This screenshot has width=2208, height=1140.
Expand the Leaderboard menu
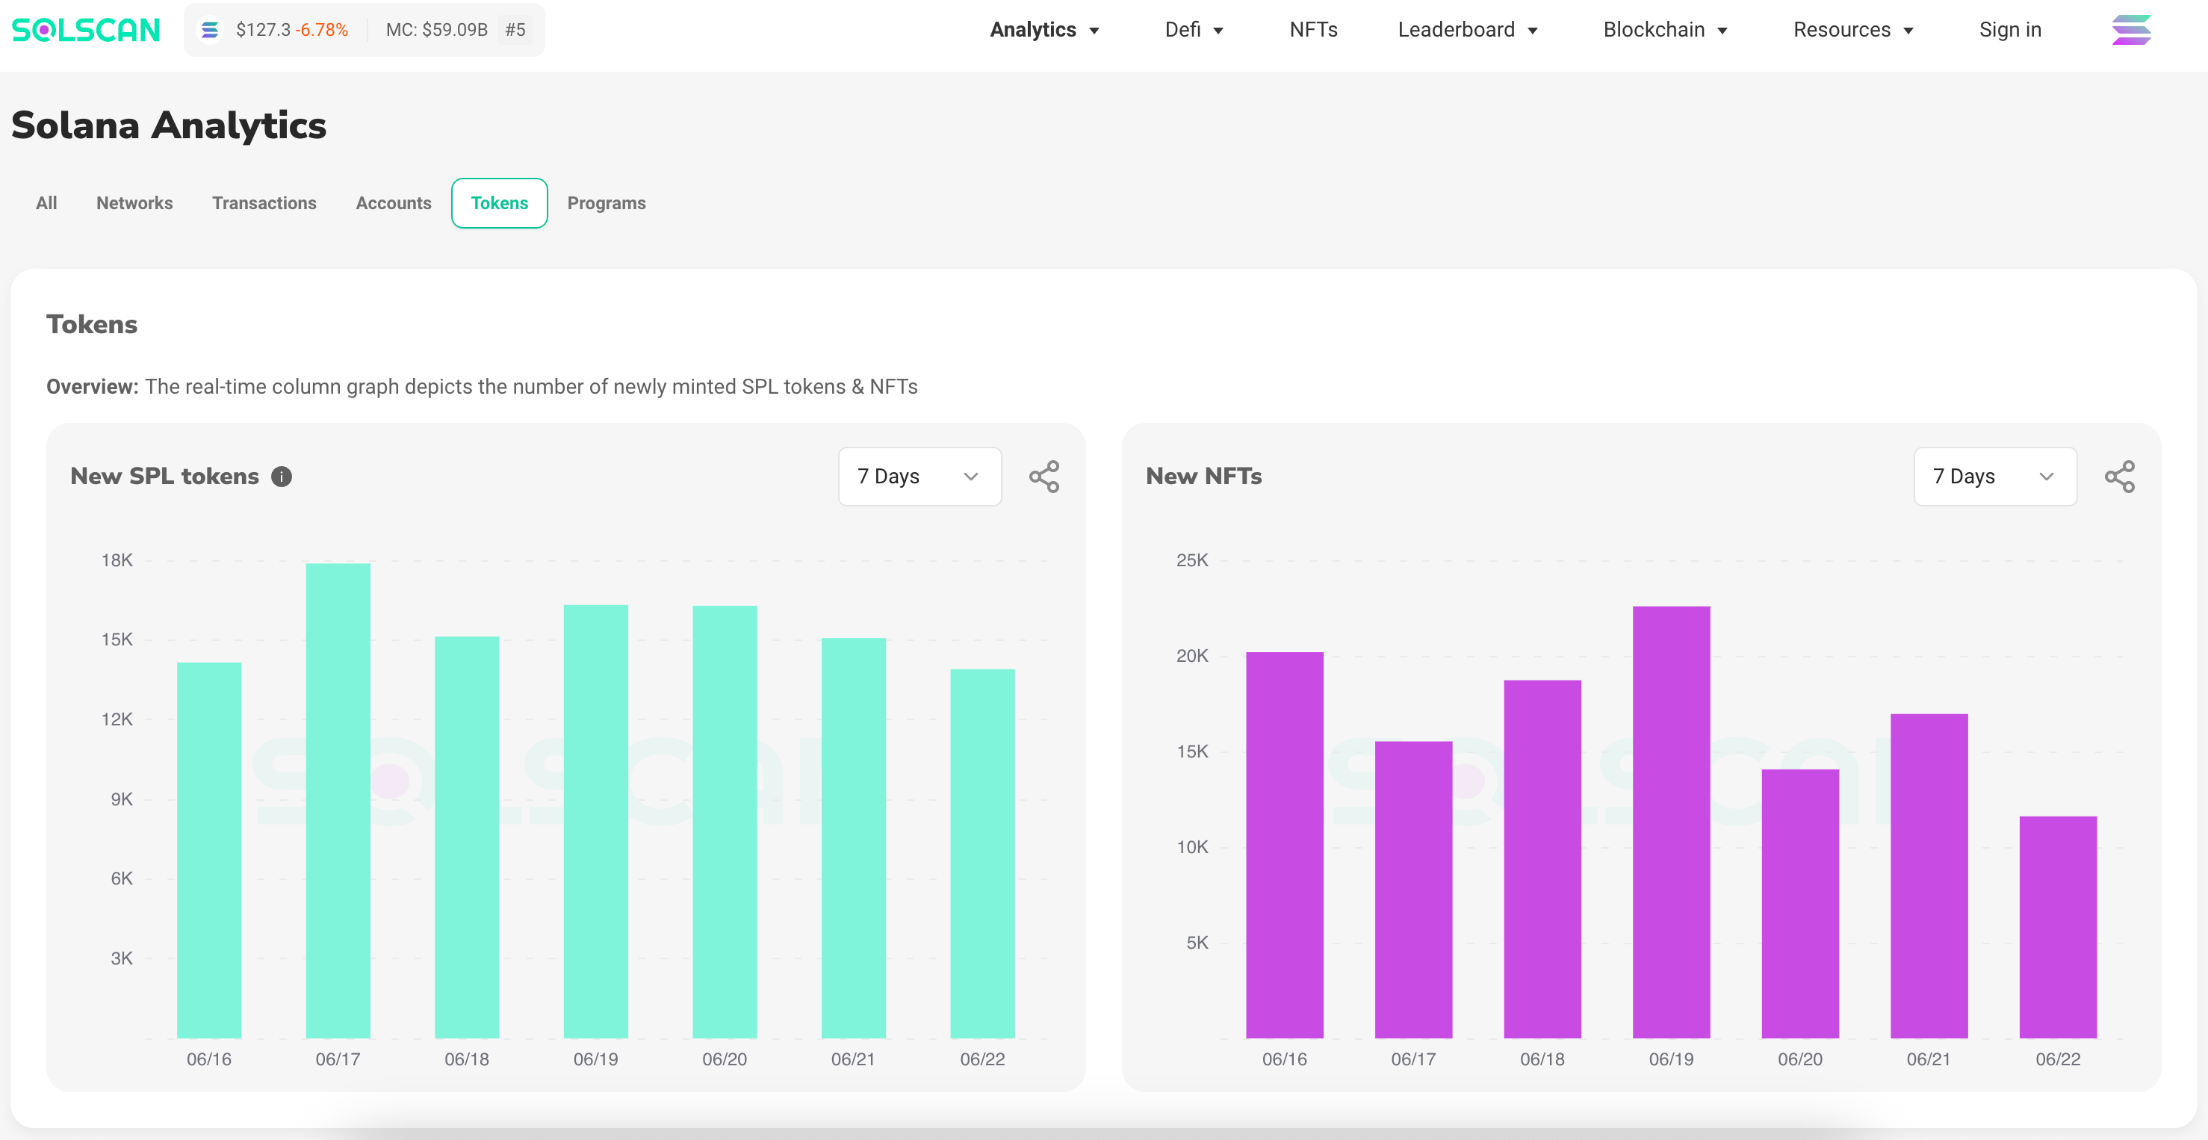[1469, 30]
